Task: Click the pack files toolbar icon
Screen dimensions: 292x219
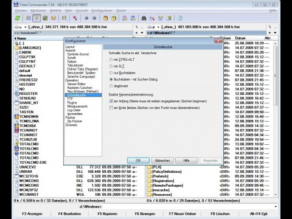Action: tap(105, 18)
